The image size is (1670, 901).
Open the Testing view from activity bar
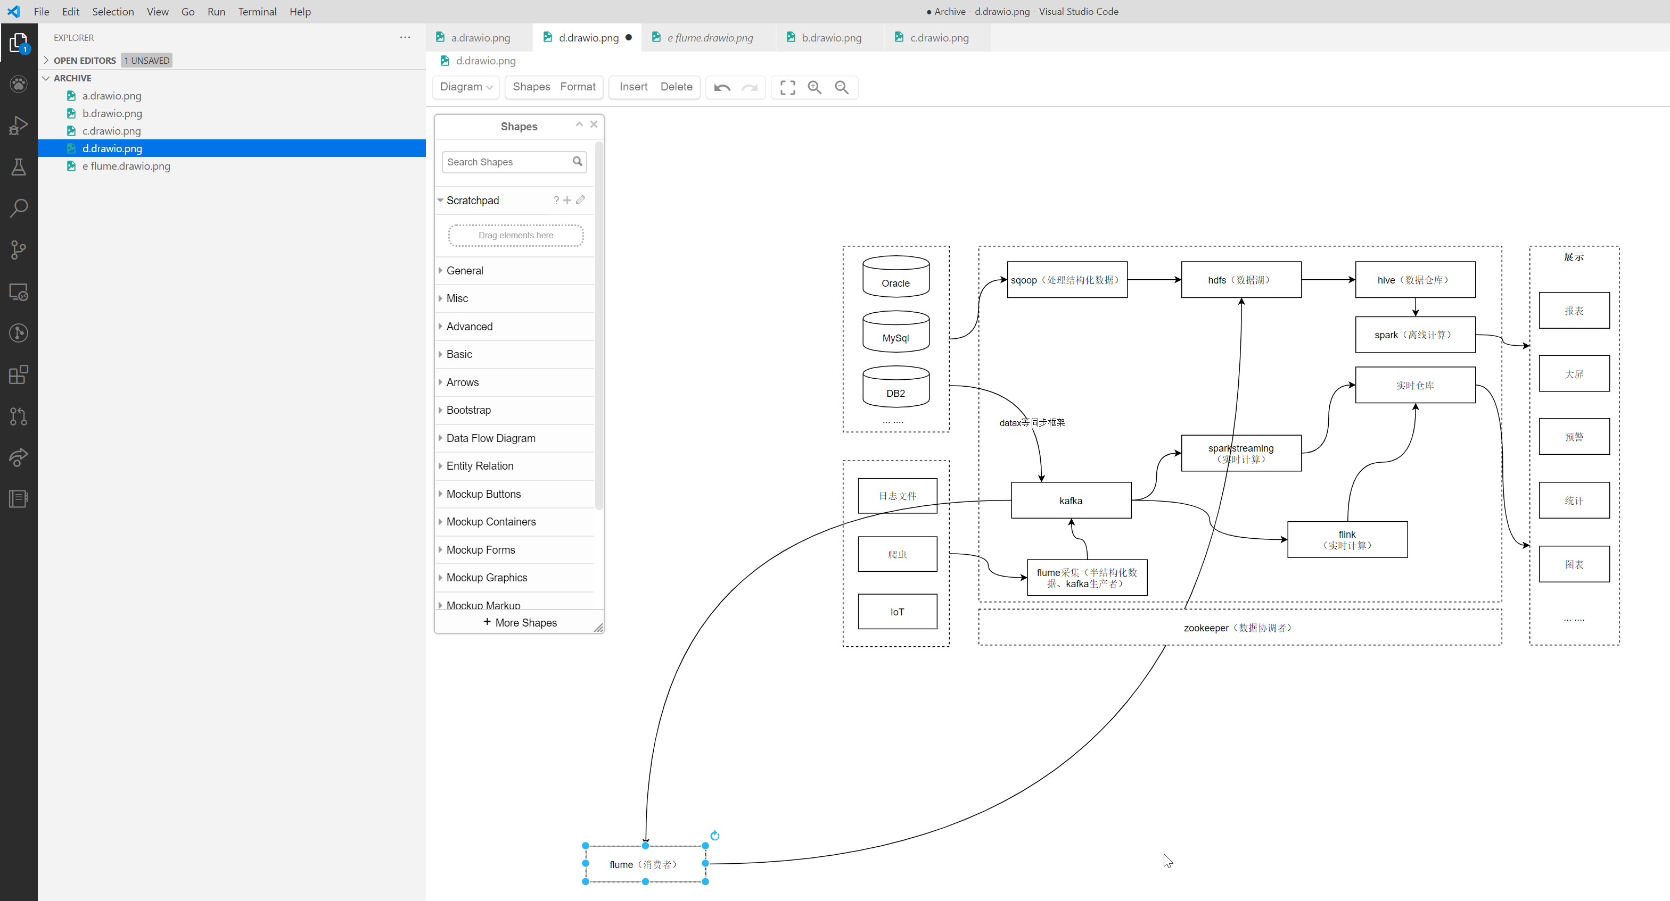tap(19, 167)
